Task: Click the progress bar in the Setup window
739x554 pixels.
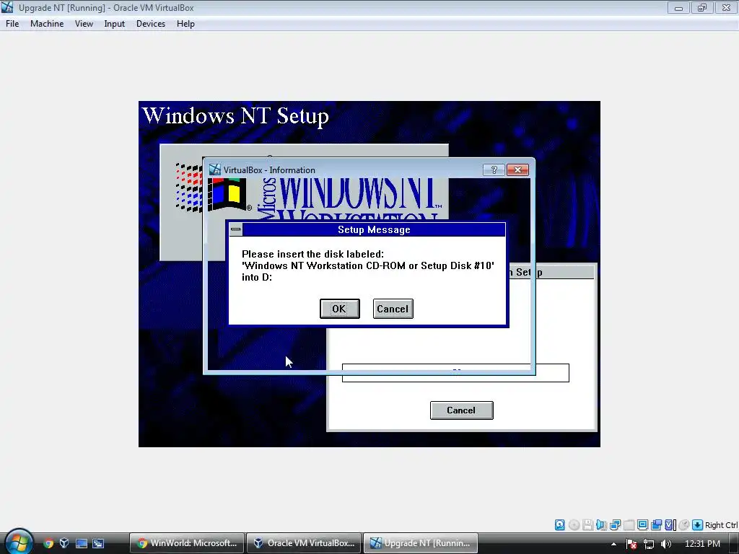Action: (455, 373)
